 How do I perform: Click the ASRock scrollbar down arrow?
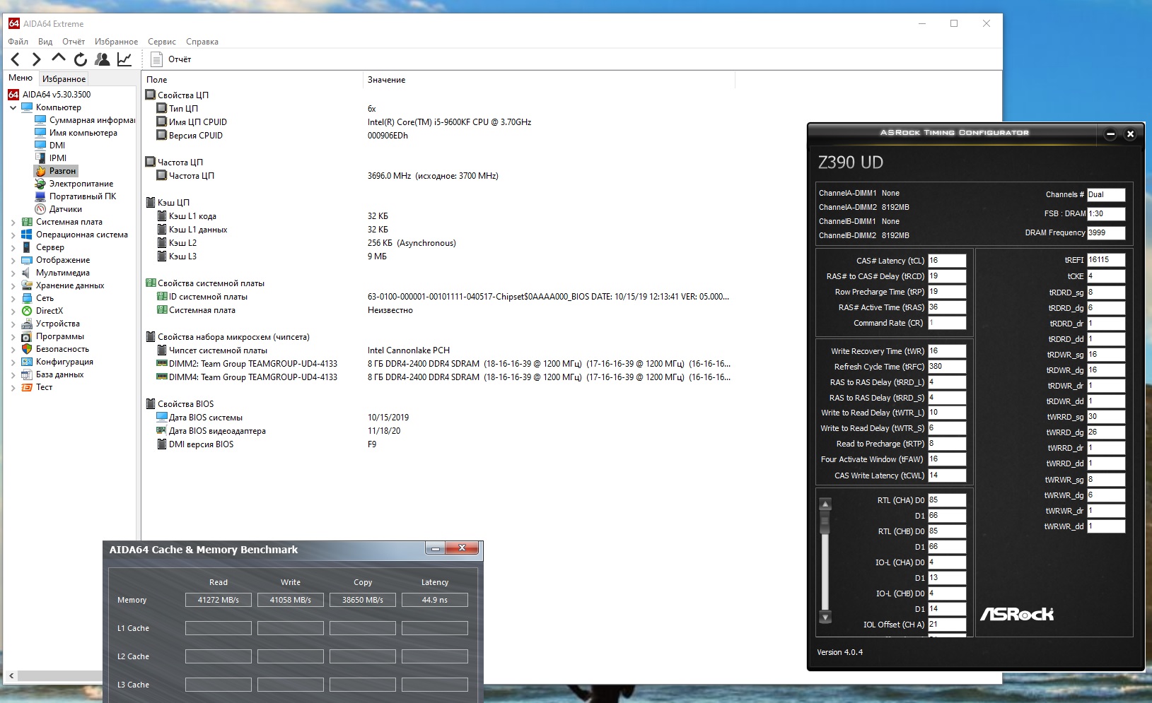[x=825, y=617]
